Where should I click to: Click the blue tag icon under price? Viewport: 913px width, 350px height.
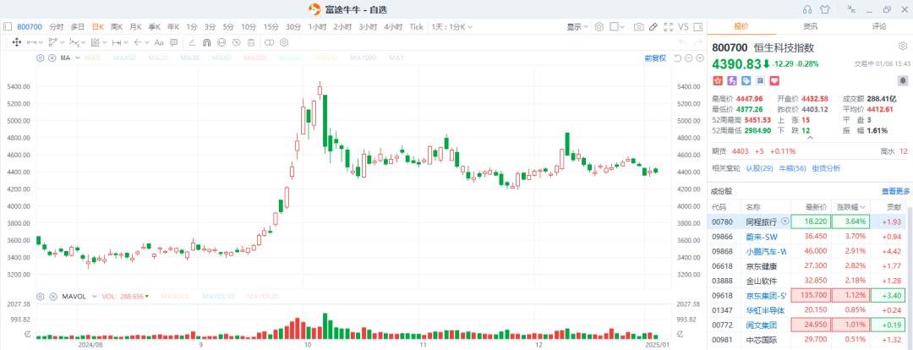point(746,80)
